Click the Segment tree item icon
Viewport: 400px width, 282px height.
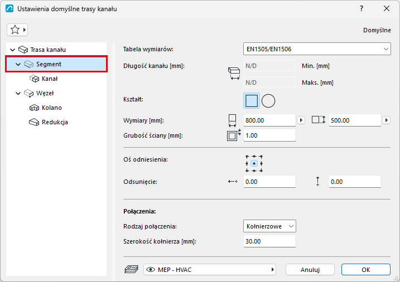pyautogui.click(x=28, y=64)
